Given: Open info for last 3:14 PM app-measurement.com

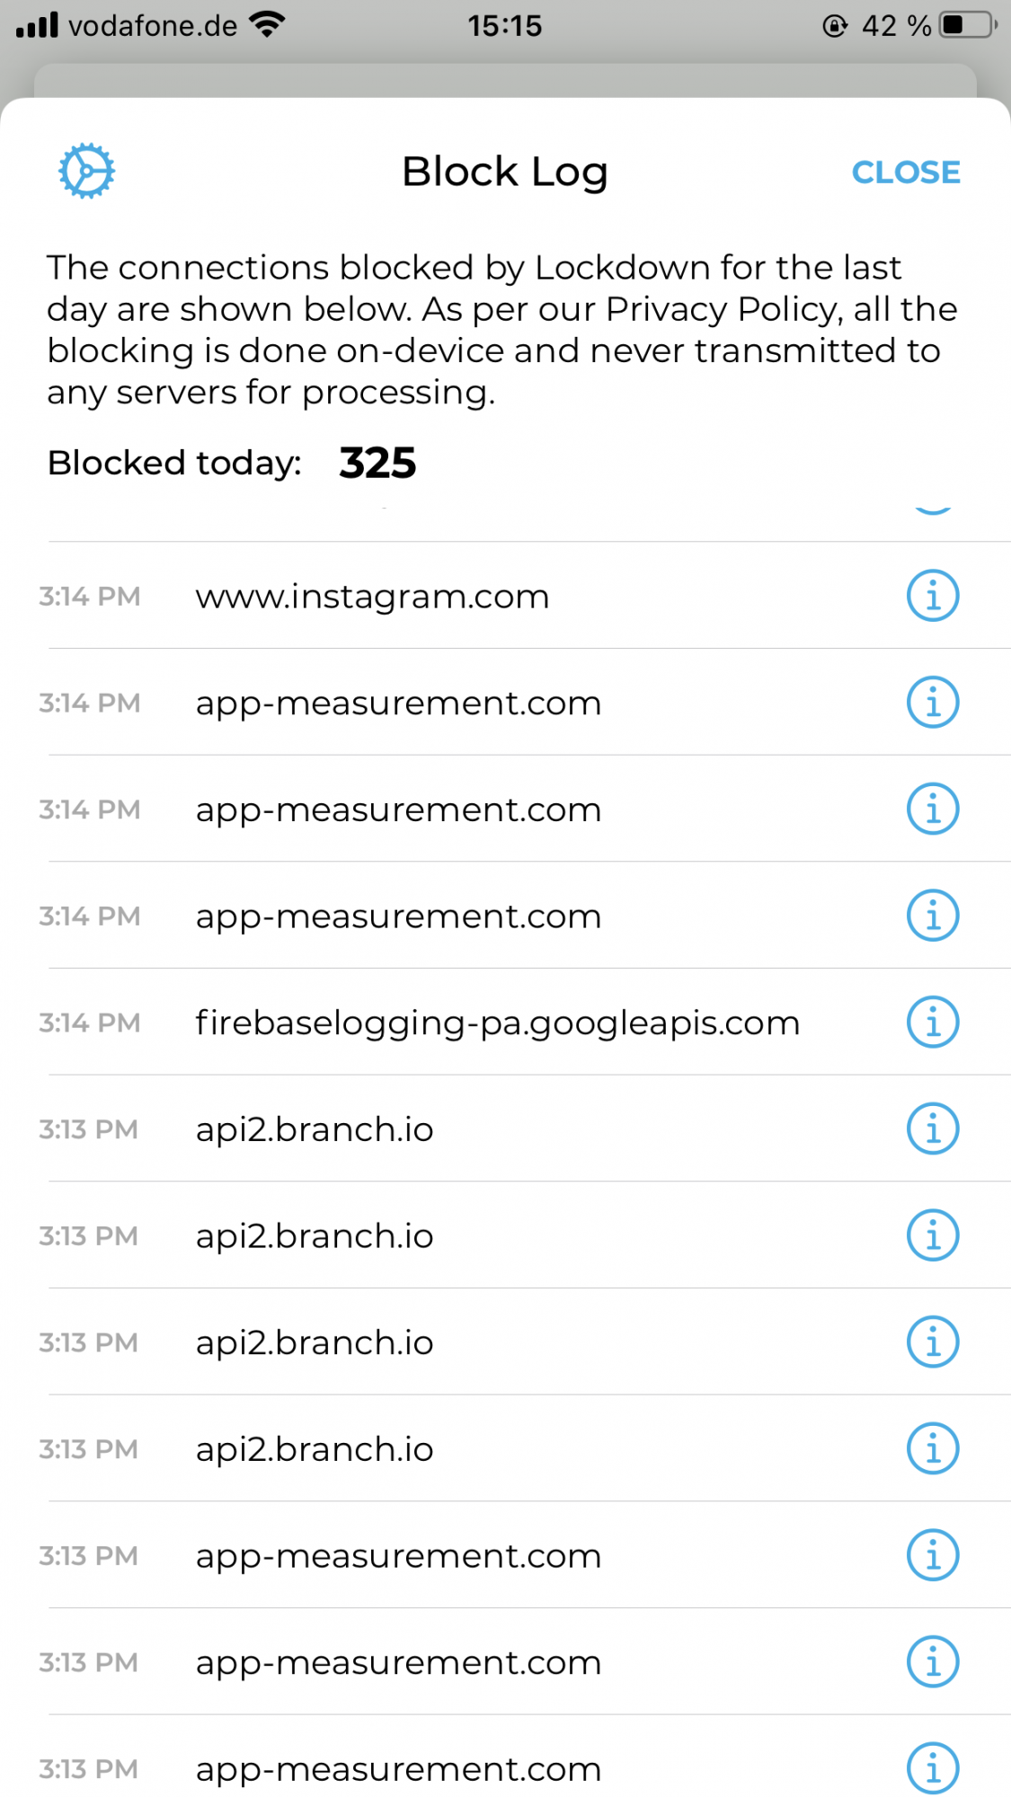Looking at the screenshot, I should (x=933, y=916).
